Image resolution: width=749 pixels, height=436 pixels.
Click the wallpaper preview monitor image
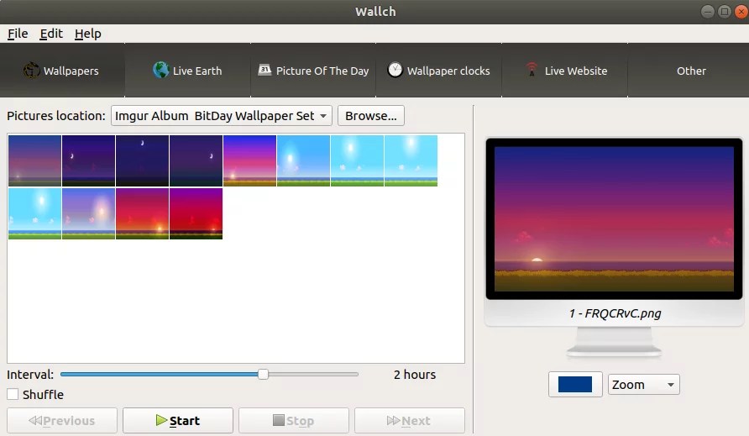615,219
